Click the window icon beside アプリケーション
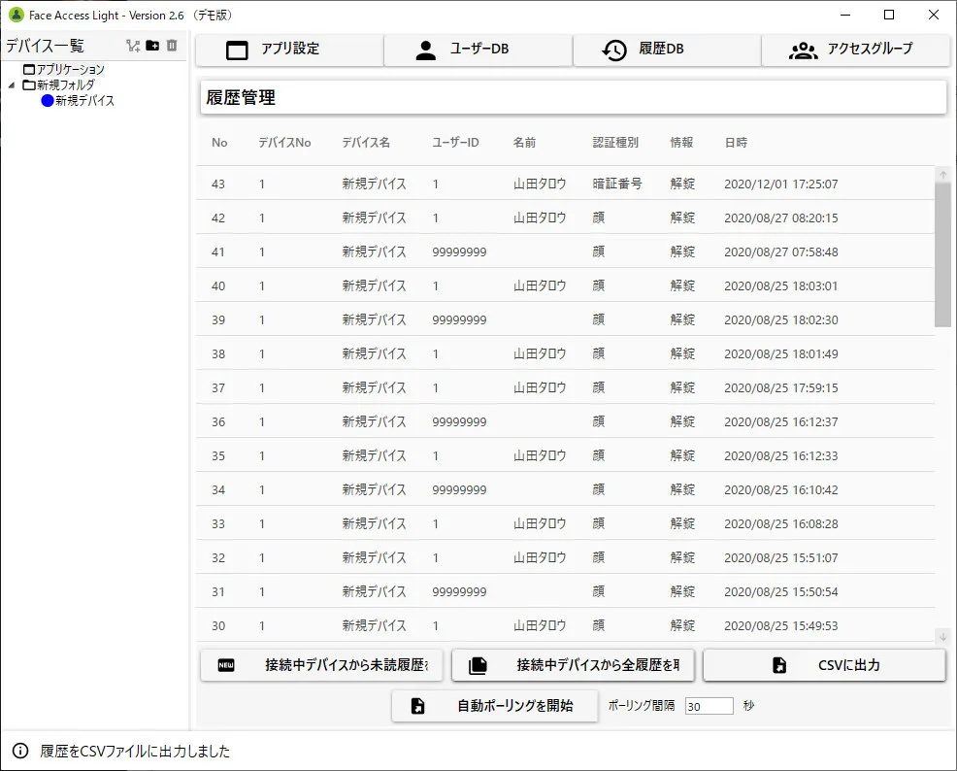Screen dimensions: 957x771 coord(29,70)
